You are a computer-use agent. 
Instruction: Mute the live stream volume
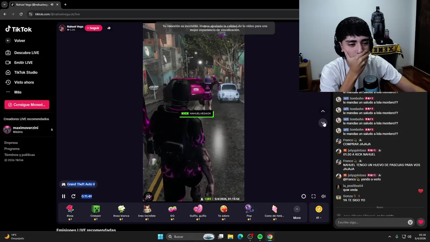324,196
